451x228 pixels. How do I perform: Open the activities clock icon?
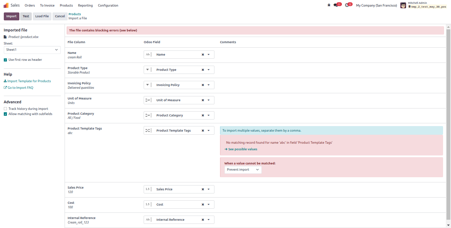pyautogui.click(x=347, y=5)
